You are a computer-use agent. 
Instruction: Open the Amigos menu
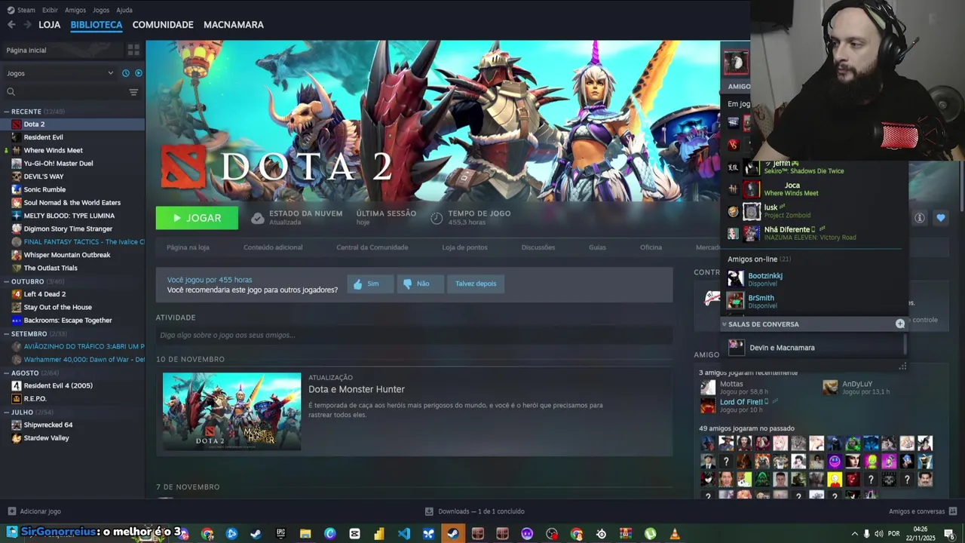point(75,10)
